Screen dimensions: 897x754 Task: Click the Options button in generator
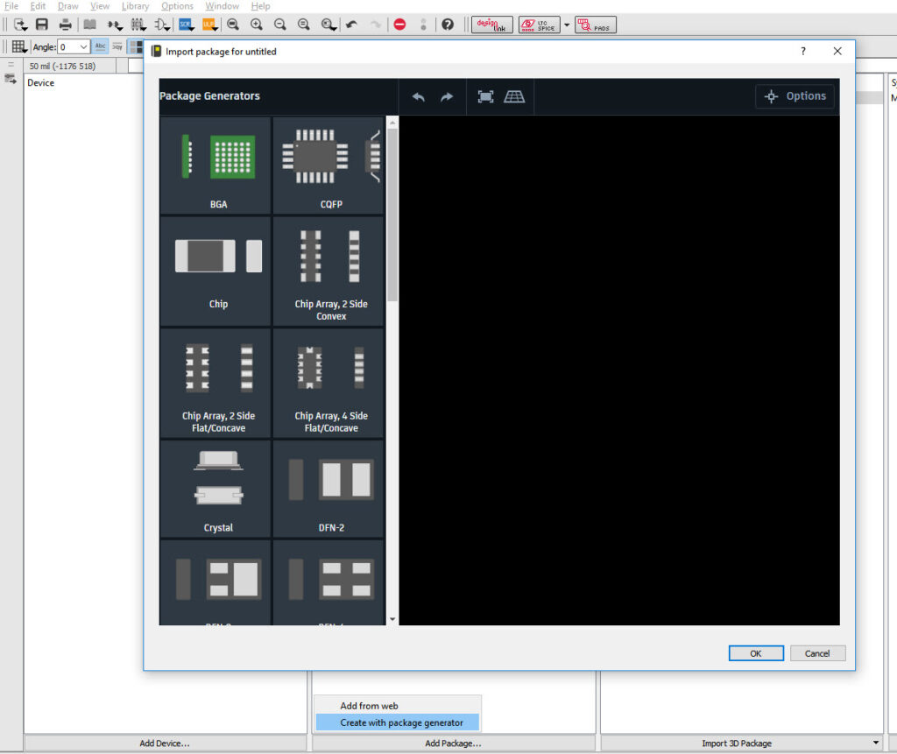pyautogui.click(x=795, y=96)
